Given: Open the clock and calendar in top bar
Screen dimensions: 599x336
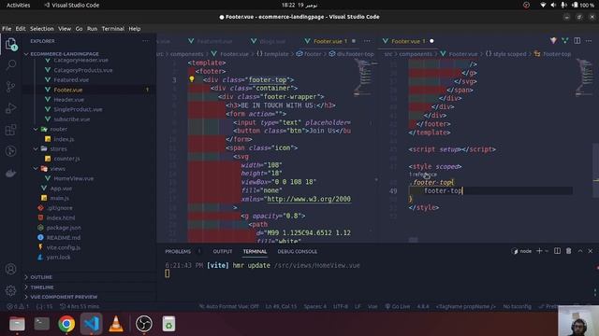Looking at the screenshot, I should click(x=299, y=5).
